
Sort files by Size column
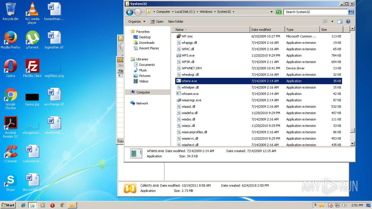331,30
